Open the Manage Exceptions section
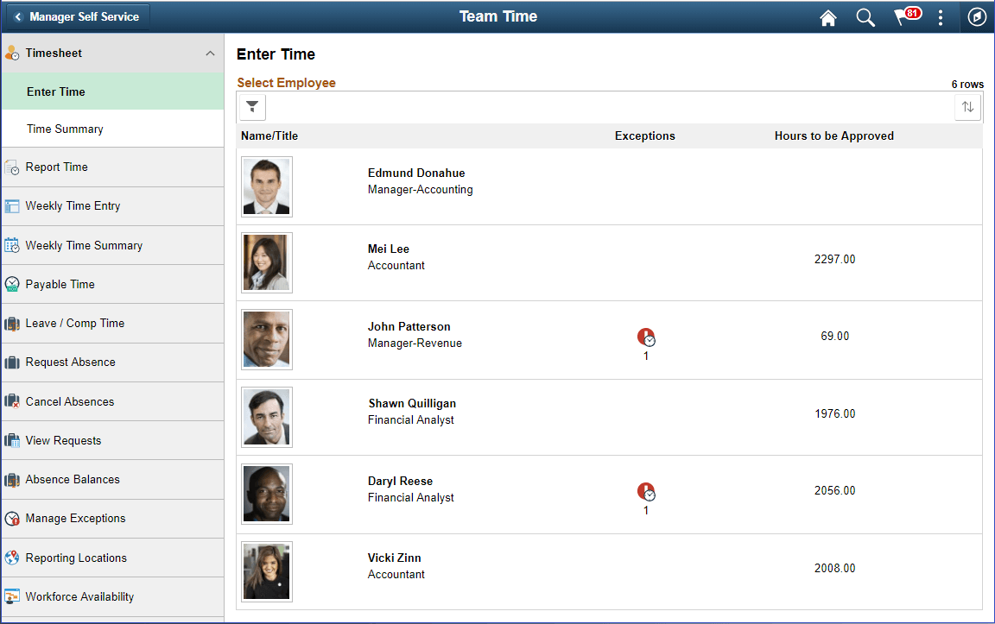 pos(78,519)
